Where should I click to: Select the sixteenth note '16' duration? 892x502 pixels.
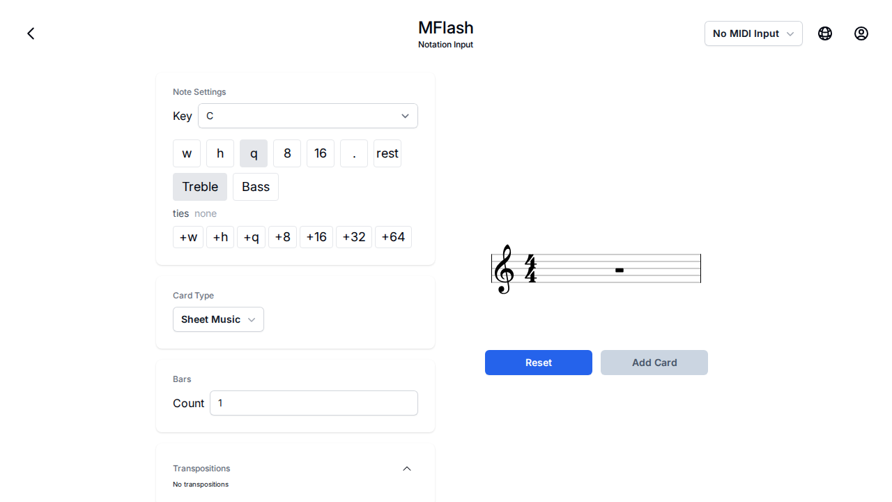pos(321,153)
